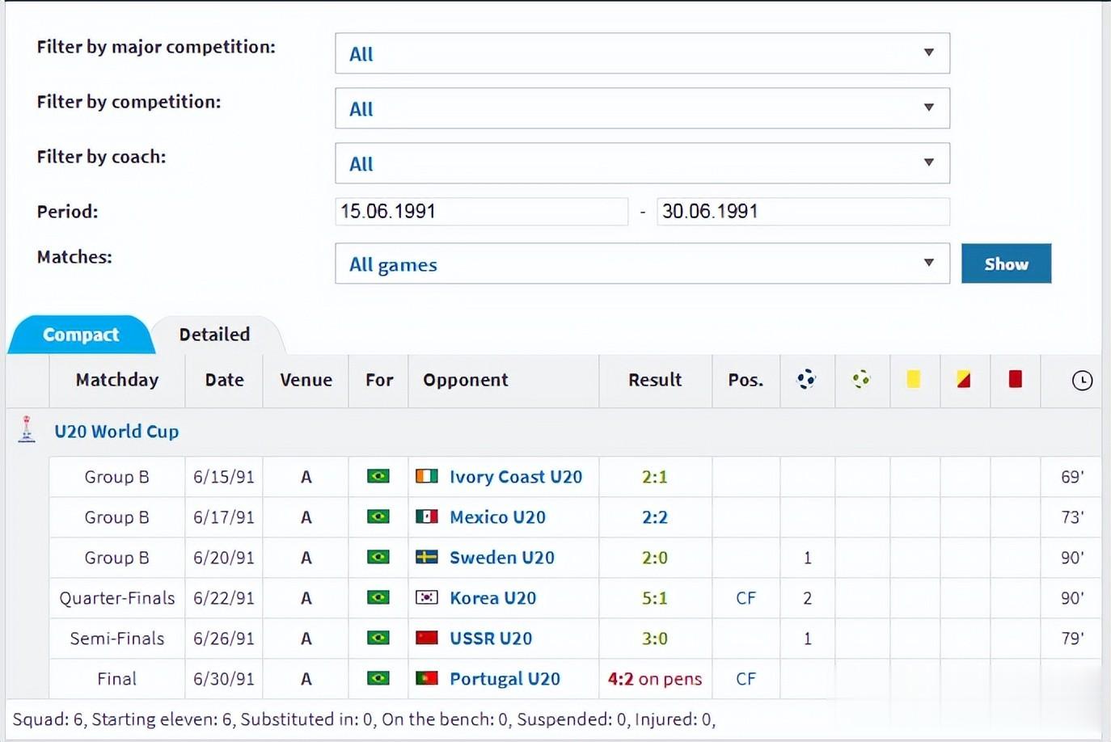1111x742 pixels.
Task: Click the Result column header
Action: click(655, 380)
